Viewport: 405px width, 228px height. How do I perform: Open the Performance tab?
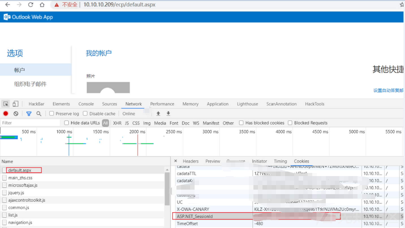[162, 104]
